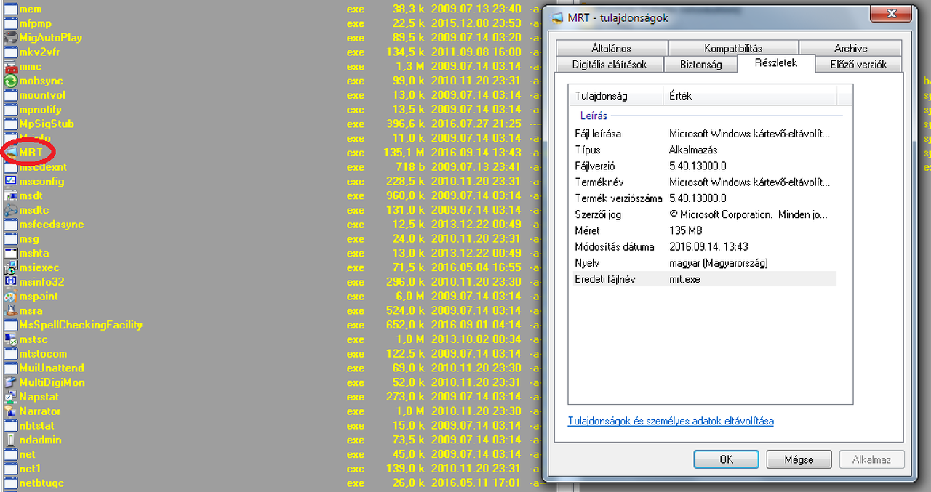Select the Termék verziószáma row
The height and width of the screenshot is (492, 931).
click(704, 198)
